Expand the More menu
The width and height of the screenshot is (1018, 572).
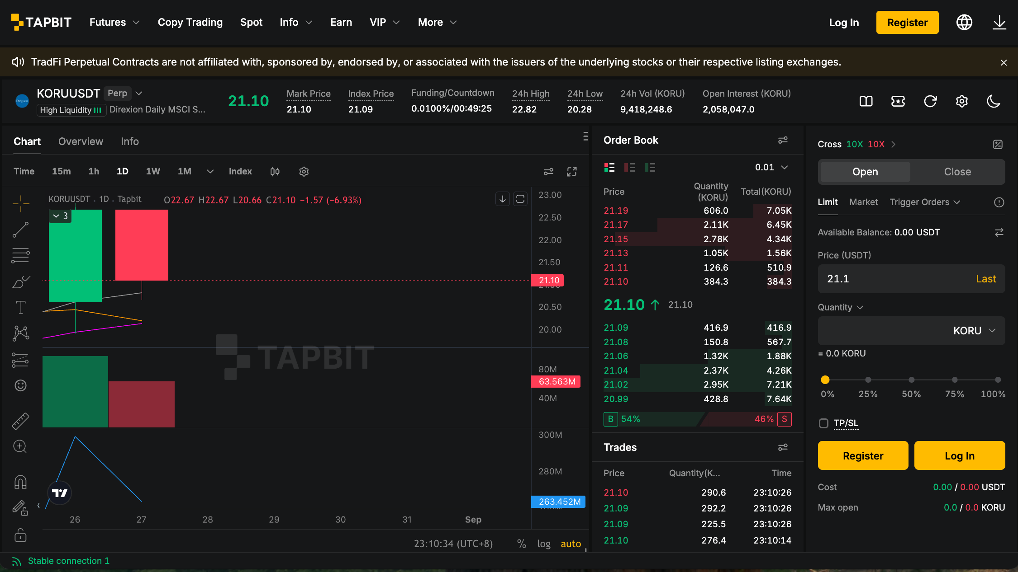coord(437,22)
